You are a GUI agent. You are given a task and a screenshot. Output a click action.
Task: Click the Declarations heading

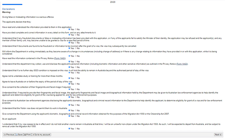8,9
